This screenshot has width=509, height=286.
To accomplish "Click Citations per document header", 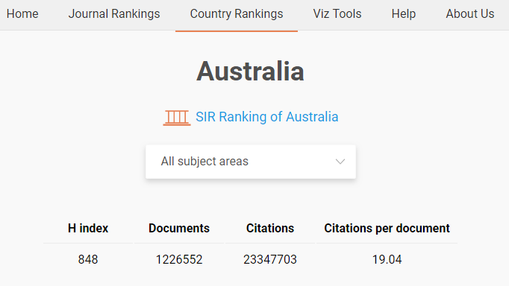I will coord(387,229).
